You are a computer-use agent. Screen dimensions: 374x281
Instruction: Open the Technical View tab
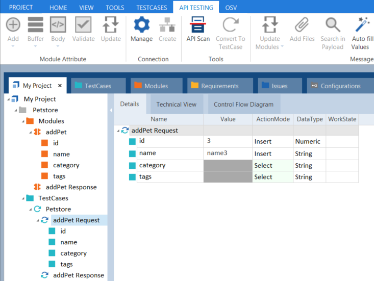(176, 105)
